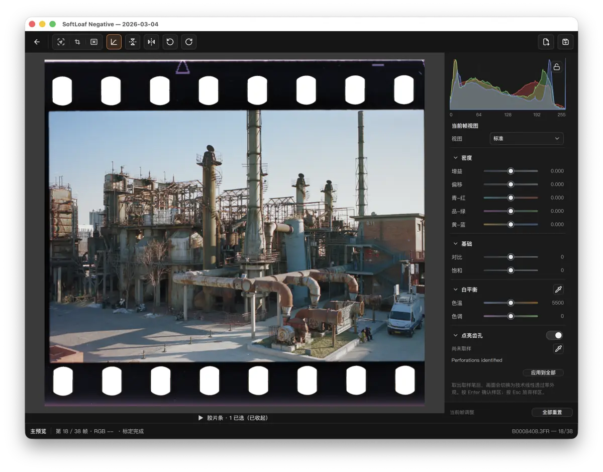Adjust the 饱和 slider
Screen dimensions: 603x472
(x=511, y=270)
